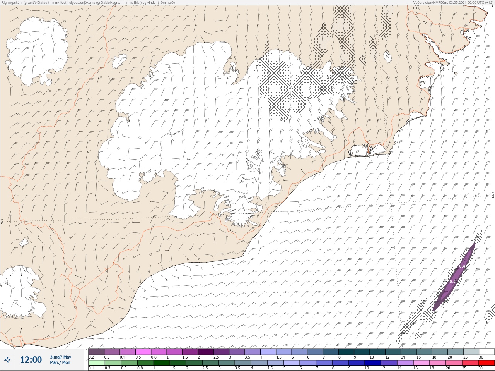Select the light periwinkle 5 swatch in green legend

291,363
